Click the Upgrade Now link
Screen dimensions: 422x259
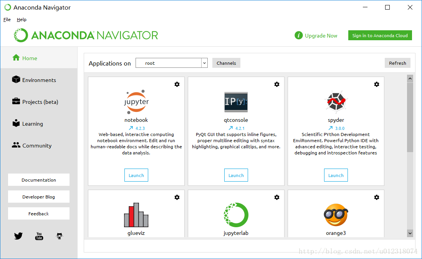pyautogui.click(x=321, y=36)
